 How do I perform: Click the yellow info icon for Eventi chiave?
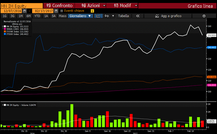click(x=93, y=11)
